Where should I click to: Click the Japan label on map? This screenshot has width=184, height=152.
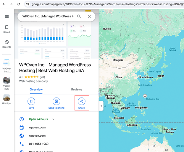tap(161, 76)
